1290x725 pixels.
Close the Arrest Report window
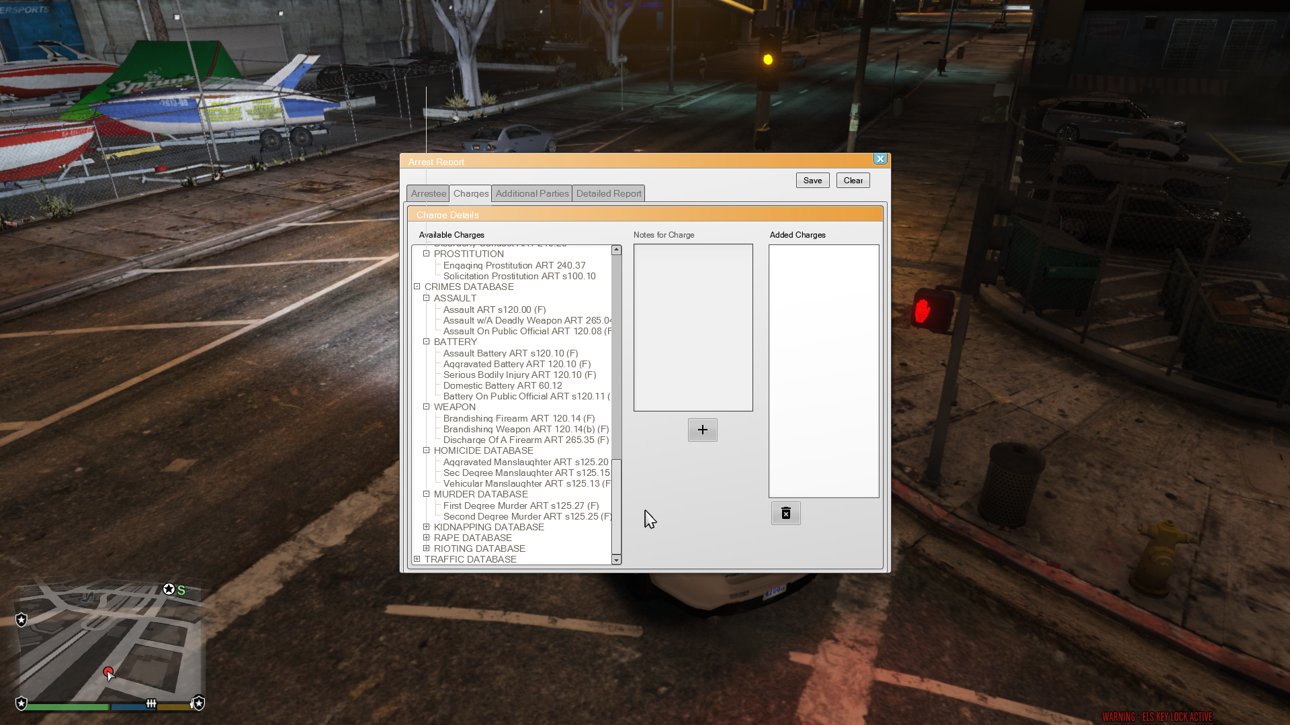point(879,159)
